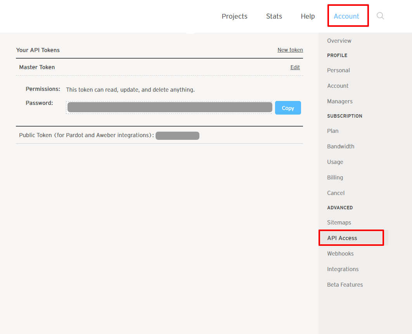Open Account under Profile section
412x334 pixels.
tap(338, 86)
